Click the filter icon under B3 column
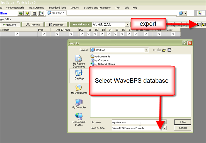206x143 pixels. [102, 34]
